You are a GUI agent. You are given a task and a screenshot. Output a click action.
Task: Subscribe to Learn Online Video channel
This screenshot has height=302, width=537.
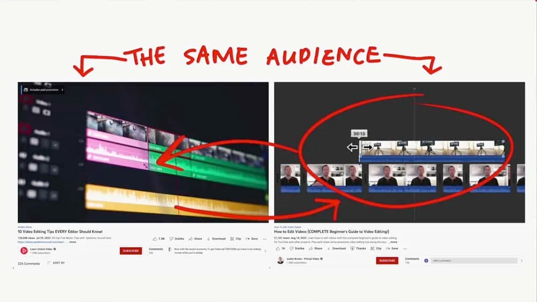[130, 250]
